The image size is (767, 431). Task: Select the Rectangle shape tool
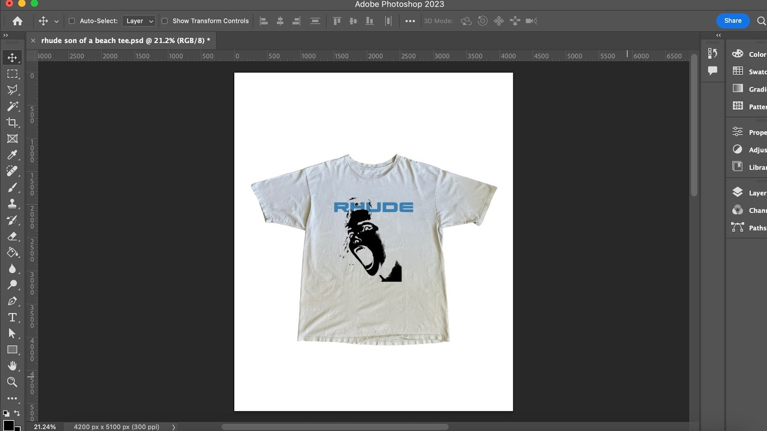click(12, 350)
